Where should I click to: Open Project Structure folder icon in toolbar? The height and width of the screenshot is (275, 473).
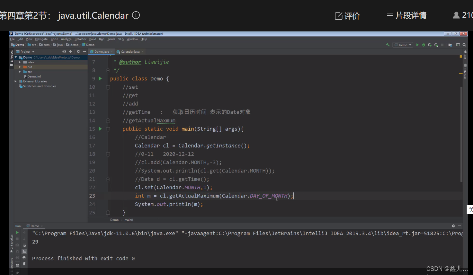tap(450, 45)
